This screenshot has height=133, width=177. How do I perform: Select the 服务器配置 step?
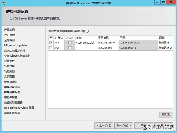[x=11, y=98]
